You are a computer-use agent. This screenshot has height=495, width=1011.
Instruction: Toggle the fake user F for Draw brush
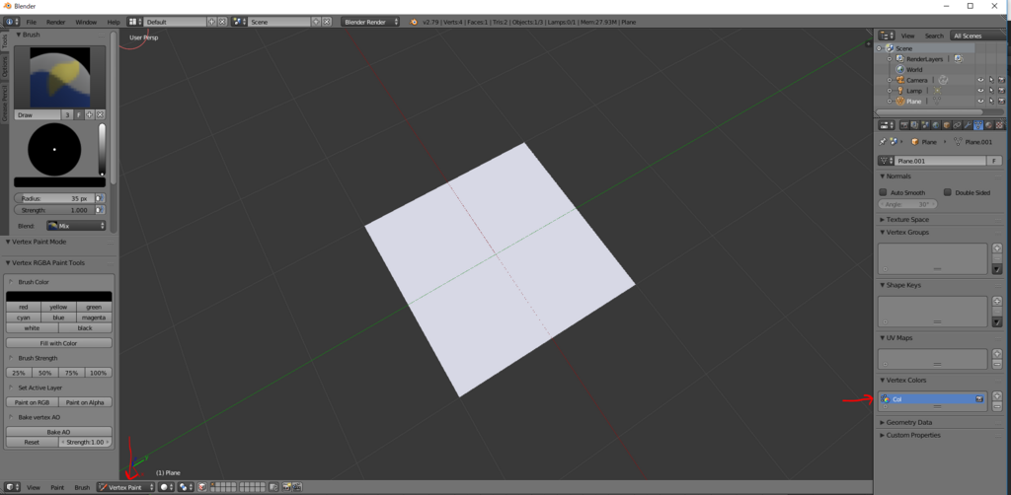click(x=79, y=114)
